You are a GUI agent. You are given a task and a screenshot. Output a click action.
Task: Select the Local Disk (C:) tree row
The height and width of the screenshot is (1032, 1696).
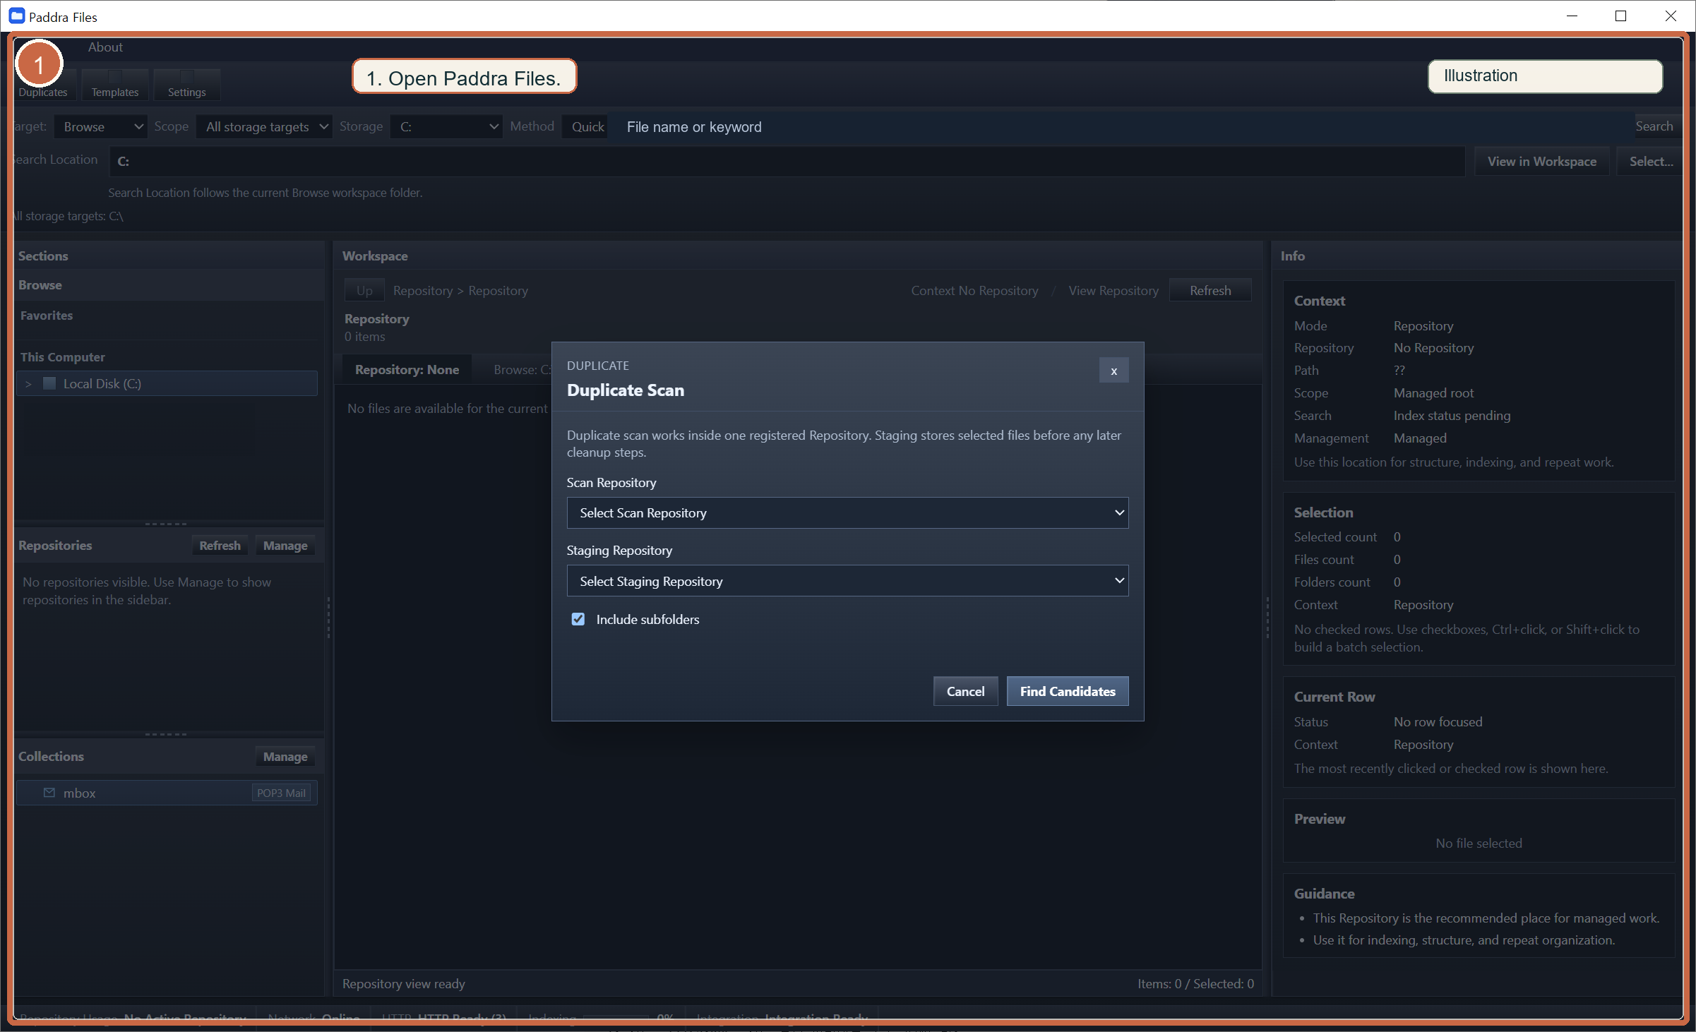pyautogui.click(x=167, y=384)
